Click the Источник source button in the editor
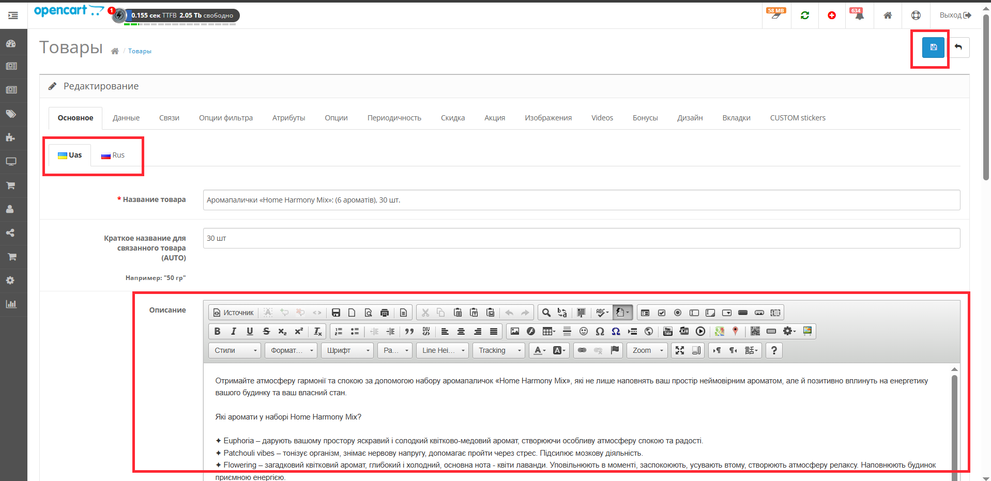 click(x=234, y=313)
